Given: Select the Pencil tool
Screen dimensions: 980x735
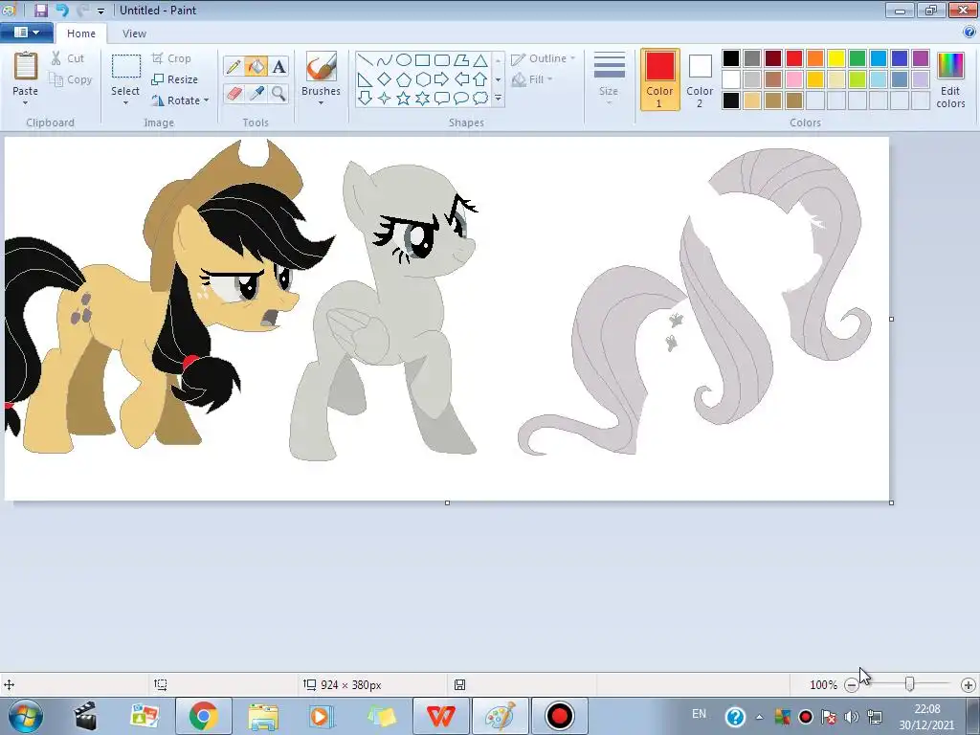Looking at the screenshot, I should point(234,66).
